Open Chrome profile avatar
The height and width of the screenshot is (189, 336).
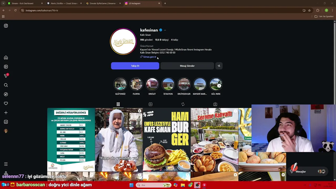coord(326,10)
